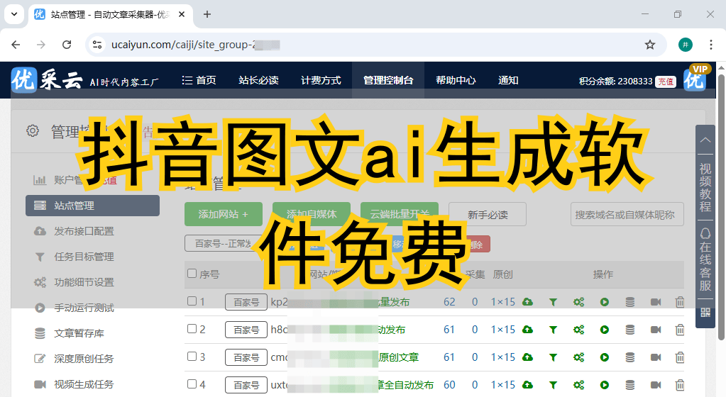This screenshot has height=397, width=726.
Task: Go to 计费方式 in top navigation
Action: pos(321,80)
